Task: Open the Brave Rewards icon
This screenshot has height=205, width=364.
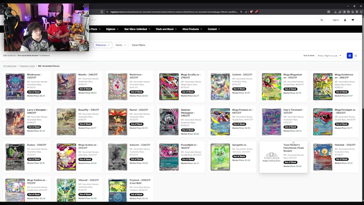Action: (x=257, y=12)
